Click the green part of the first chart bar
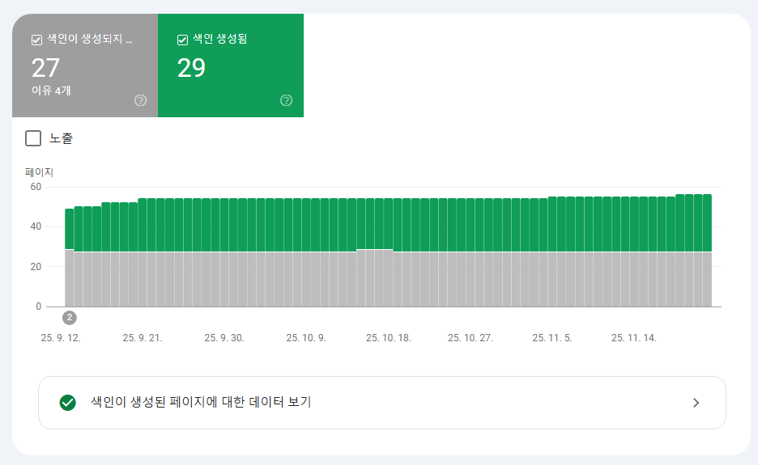Screen dimensions: 758x465 pyautogui.click(x=70, y=229)
